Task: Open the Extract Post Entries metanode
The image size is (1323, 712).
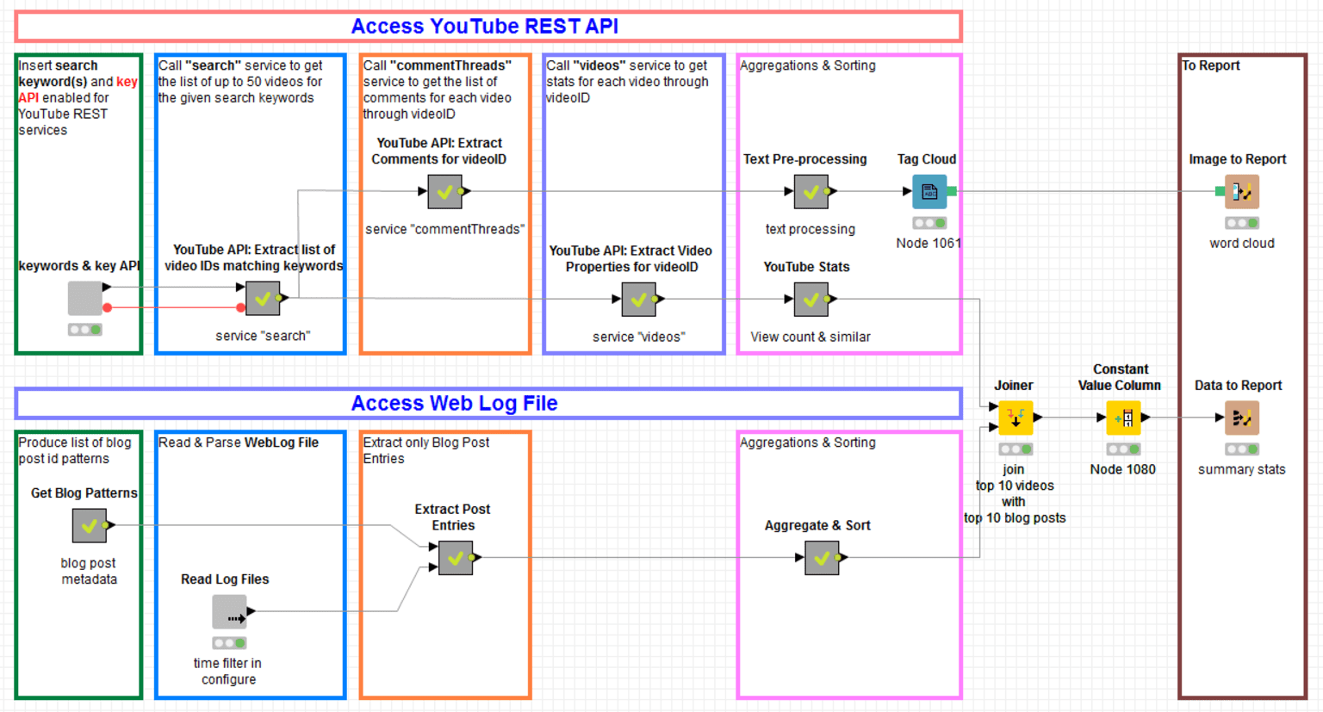Action: 456,557
